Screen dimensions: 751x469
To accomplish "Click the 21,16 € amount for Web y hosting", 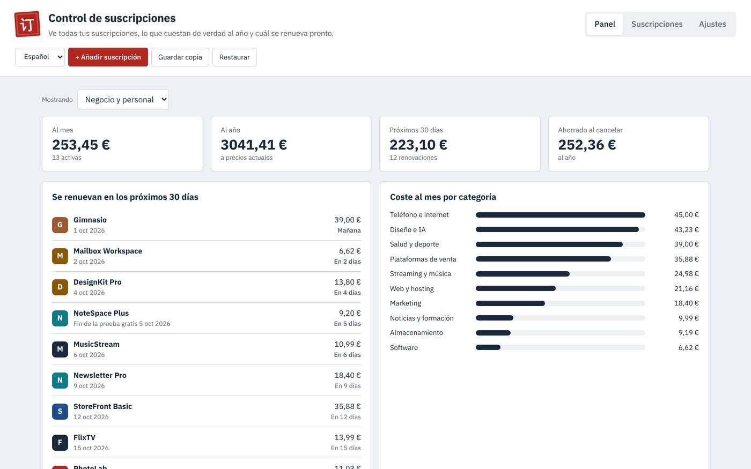I will (x=687, y=289).
